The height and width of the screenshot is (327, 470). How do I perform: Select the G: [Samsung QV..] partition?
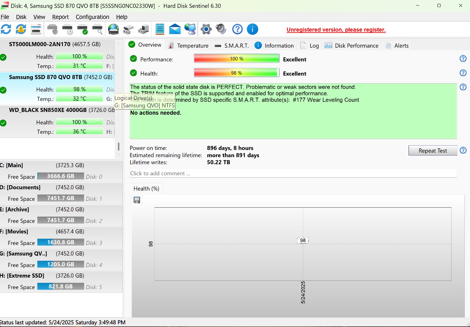coord(61,260)
